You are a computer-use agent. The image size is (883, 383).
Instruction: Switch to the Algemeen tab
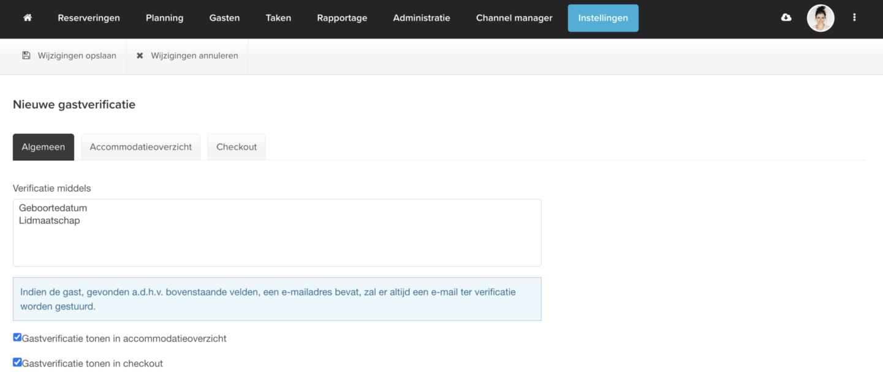pos(44,147)
